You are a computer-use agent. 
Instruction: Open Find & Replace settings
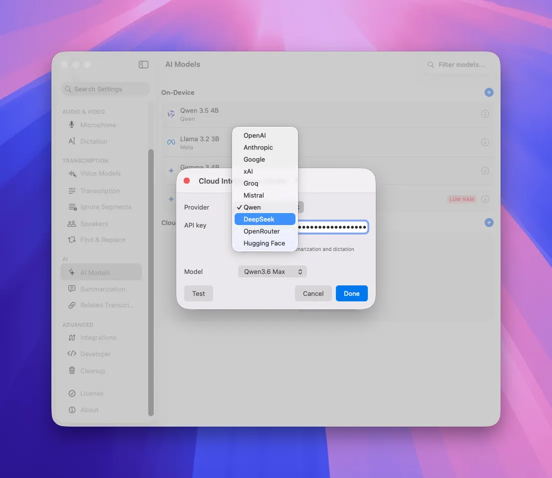pyautogui.click(x=101, y=239)
